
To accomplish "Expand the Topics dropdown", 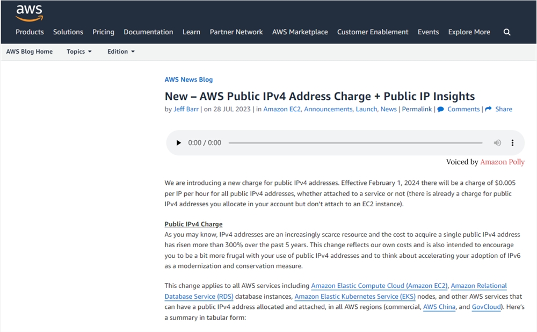I will 79,52.
